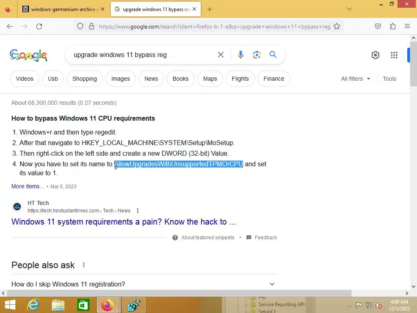This screenshot has height=313, width=417.
Task: Open the Firefox extensions menu
Action: 393,26
